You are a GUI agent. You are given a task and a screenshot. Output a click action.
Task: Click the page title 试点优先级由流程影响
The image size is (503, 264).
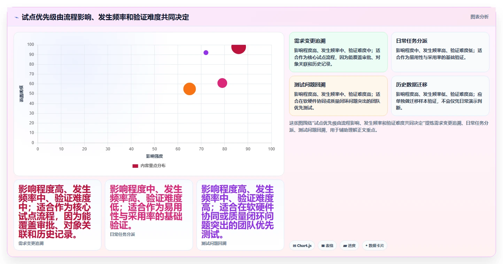click(x=105, y=17)
